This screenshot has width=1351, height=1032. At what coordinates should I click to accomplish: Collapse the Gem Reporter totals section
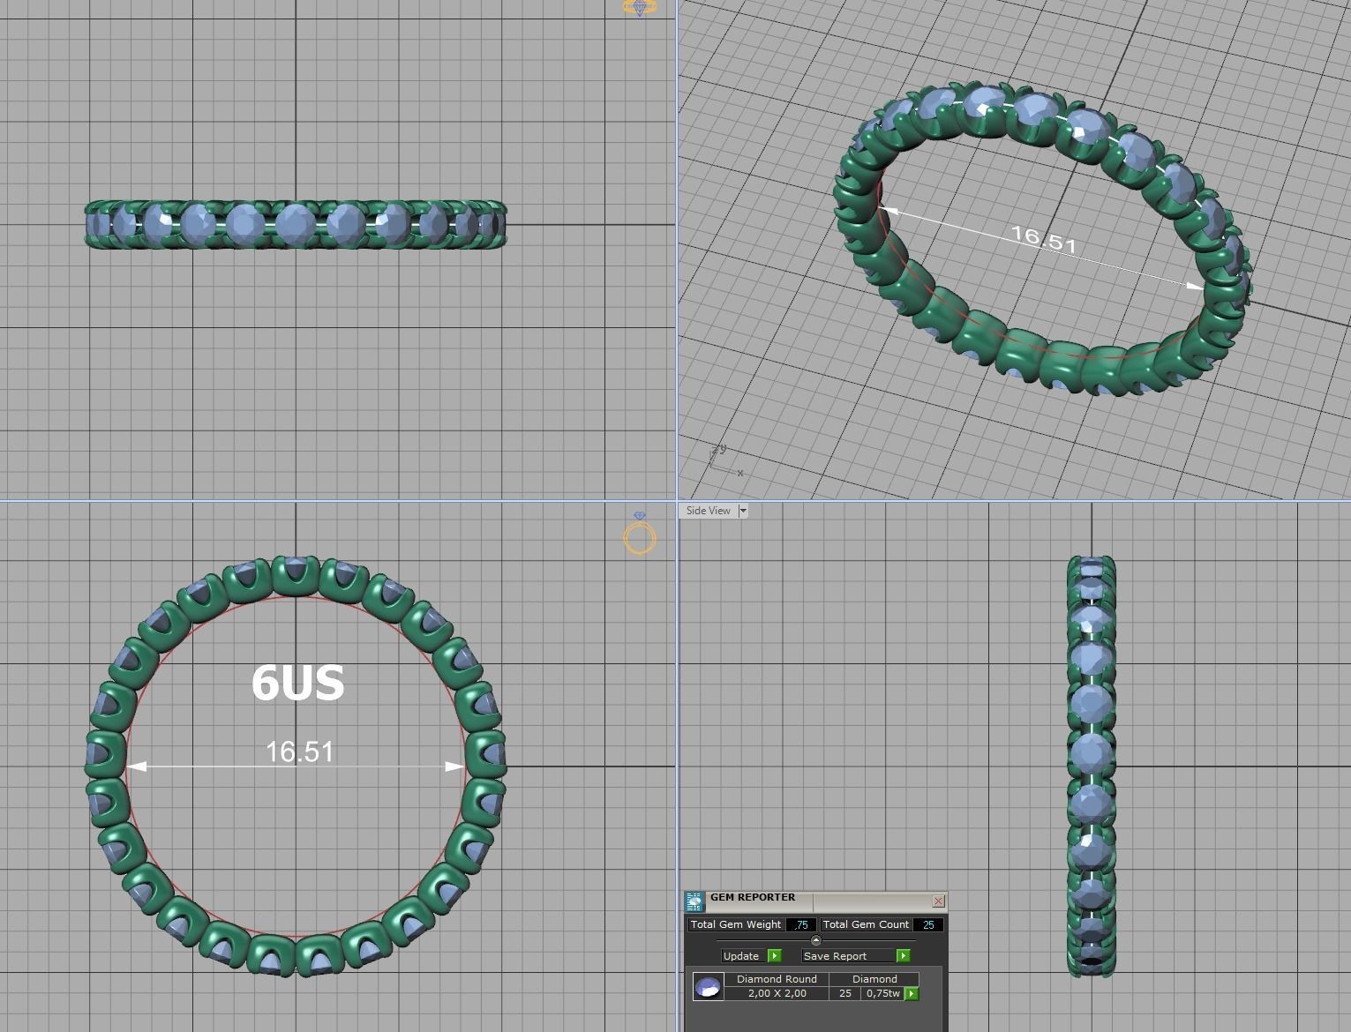pyautogui.click(x=815, y=940)
